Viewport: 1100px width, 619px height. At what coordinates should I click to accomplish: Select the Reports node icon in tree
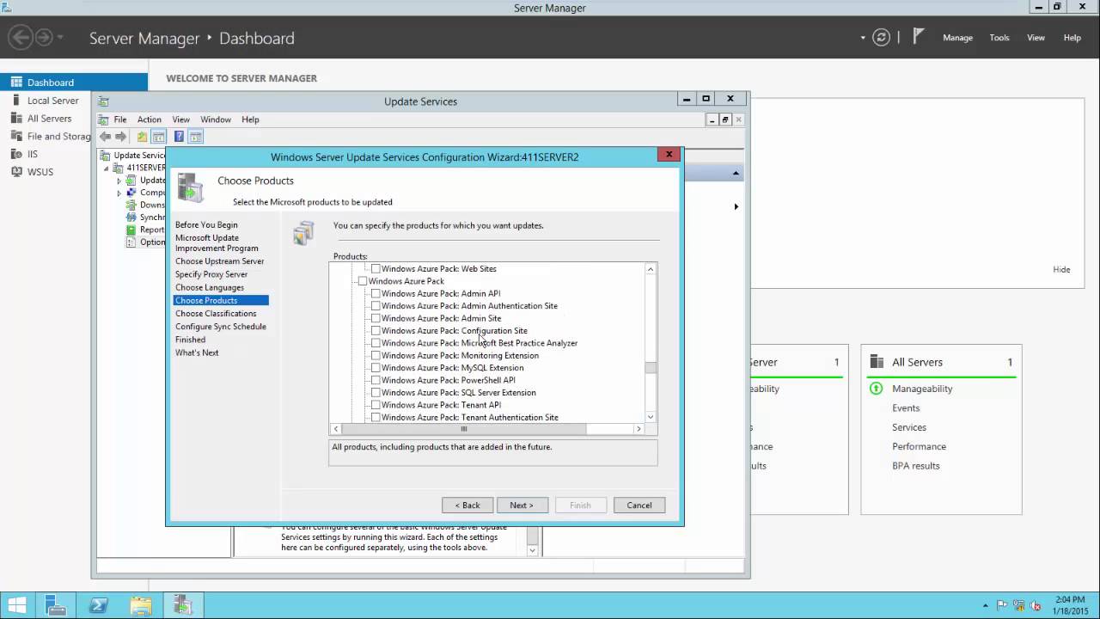(x=131, y=230)
